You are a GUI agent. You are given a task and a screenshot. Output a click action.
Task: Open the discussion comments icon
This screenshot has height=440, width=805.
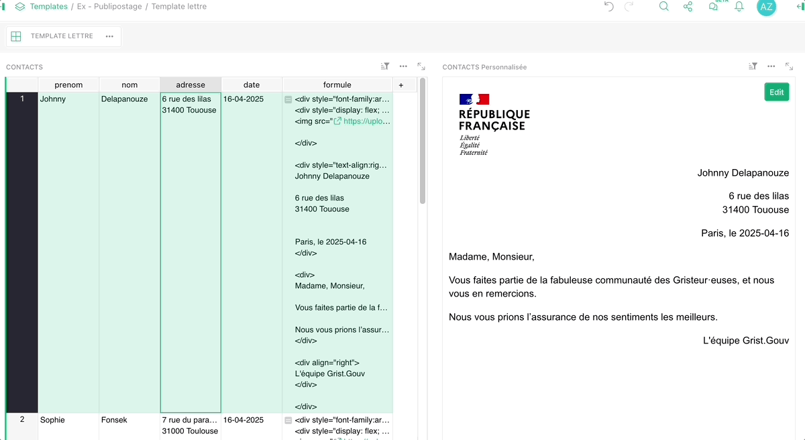[x=713, y=7]
